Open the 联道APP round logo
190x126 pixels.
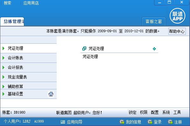coord(177,16)
